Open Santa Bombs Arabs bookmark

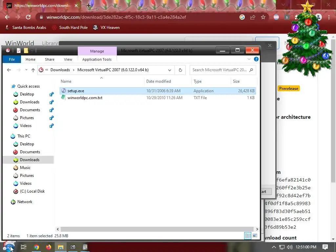26,28
